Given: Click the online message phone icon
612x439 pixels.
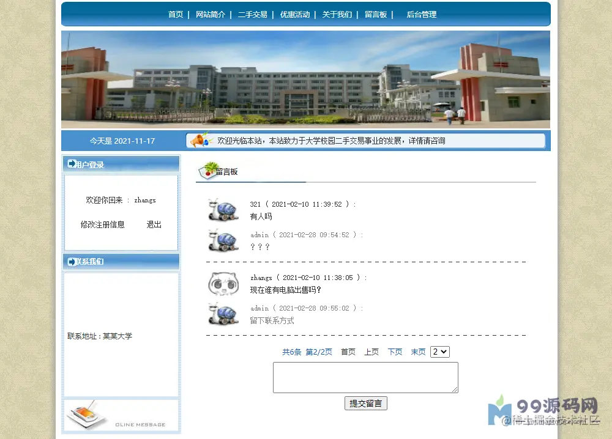Looking at the screenshot, I should point(87,415).
